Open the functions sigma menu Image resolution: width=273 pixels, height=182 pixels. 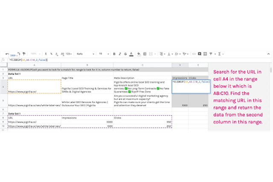pos(219,54)
